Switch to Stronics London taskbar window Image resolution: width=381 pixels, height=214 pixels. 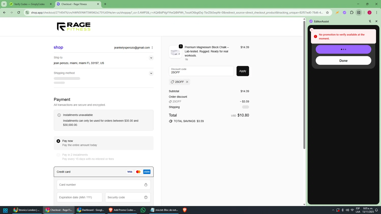pyautogui.click(x=27, y=210)
